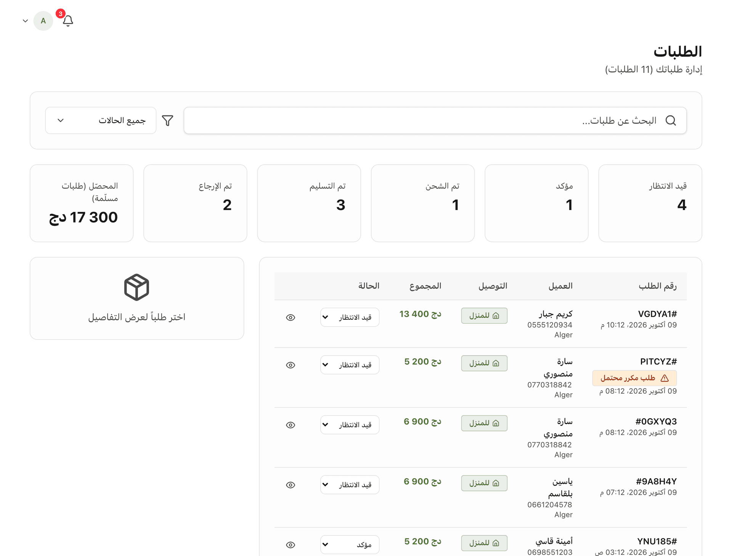Screen dimensions: 732x556
Task: Select the تم التسليم stat card
Action: pyautogui.click(x=309, y=203)
